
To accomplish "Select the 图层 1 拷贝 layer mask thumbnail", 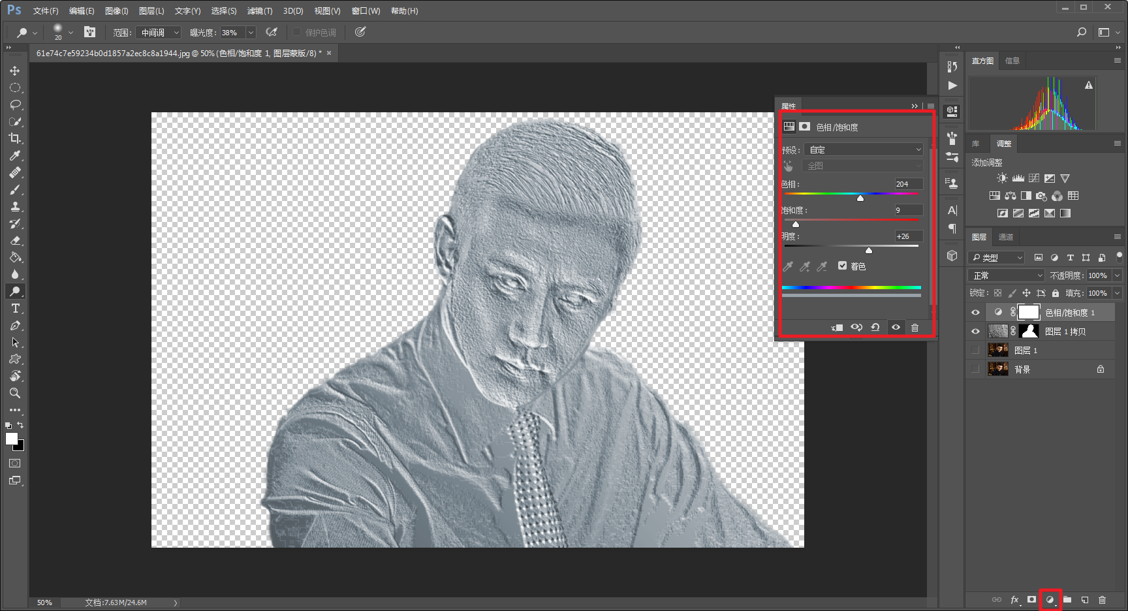I will [1029, 331].
